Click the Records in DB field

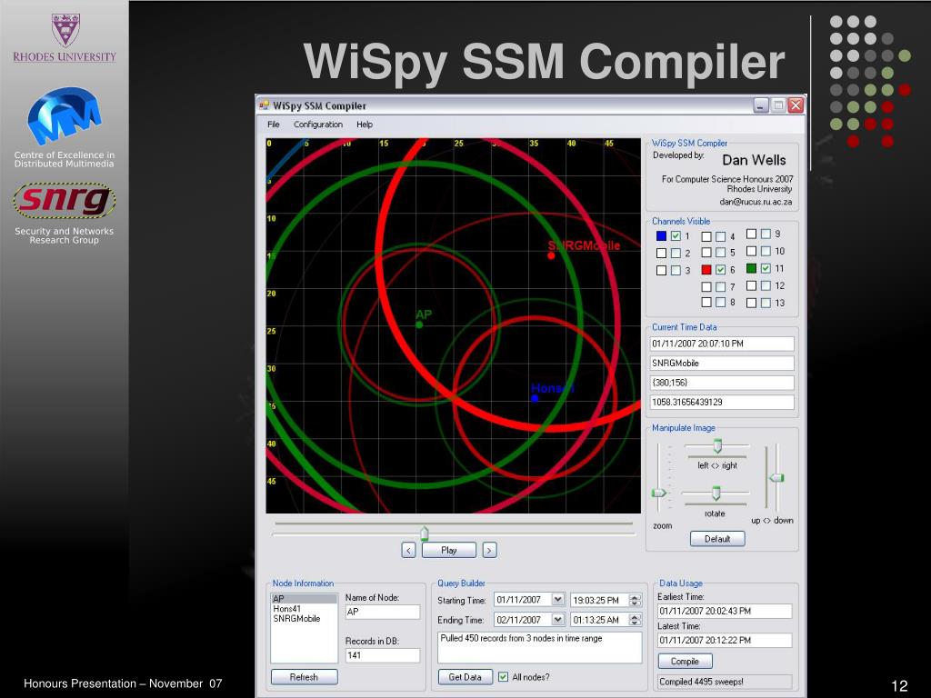click(x=383, y=655)
